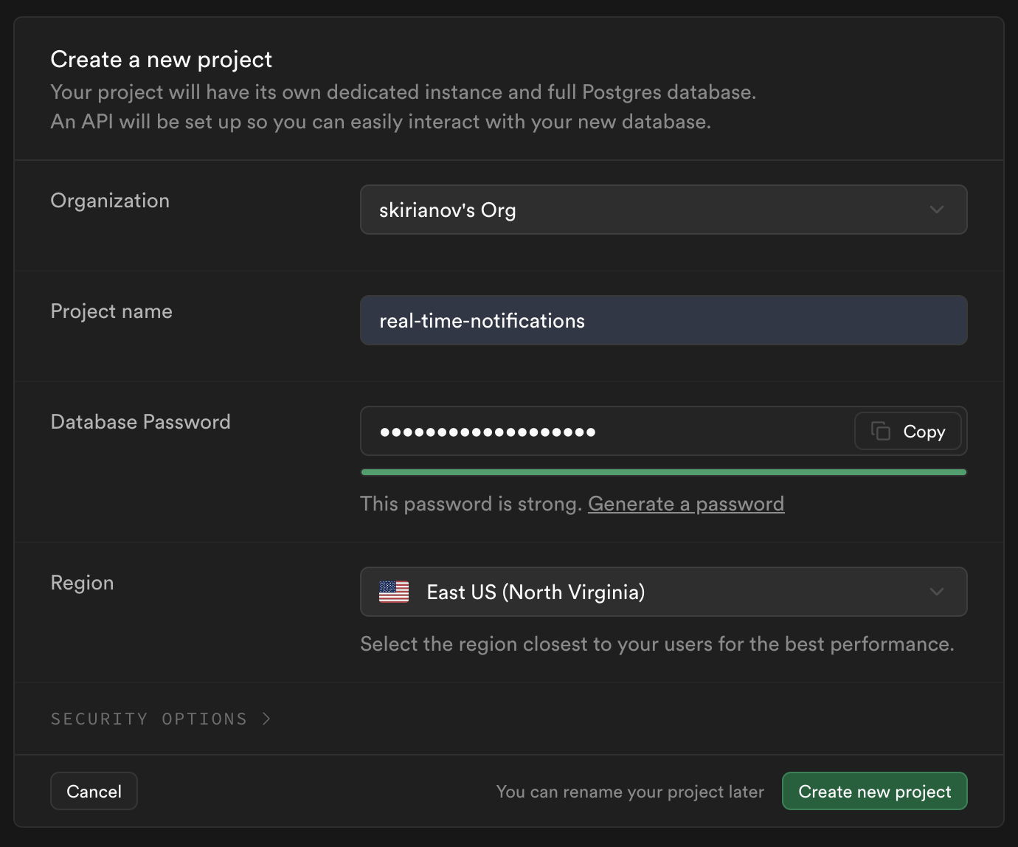Click the 'Region' label text
1018x847 pixels.
[x=82, y=583]
